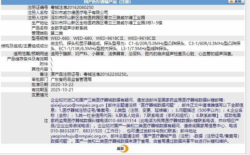Click the 其他内容 label

(40, 69)
